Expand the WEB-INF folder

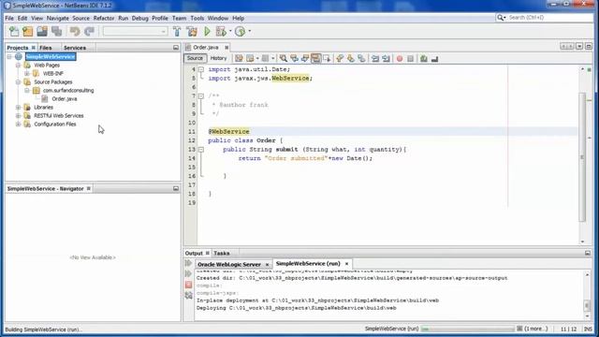(27, 73)
